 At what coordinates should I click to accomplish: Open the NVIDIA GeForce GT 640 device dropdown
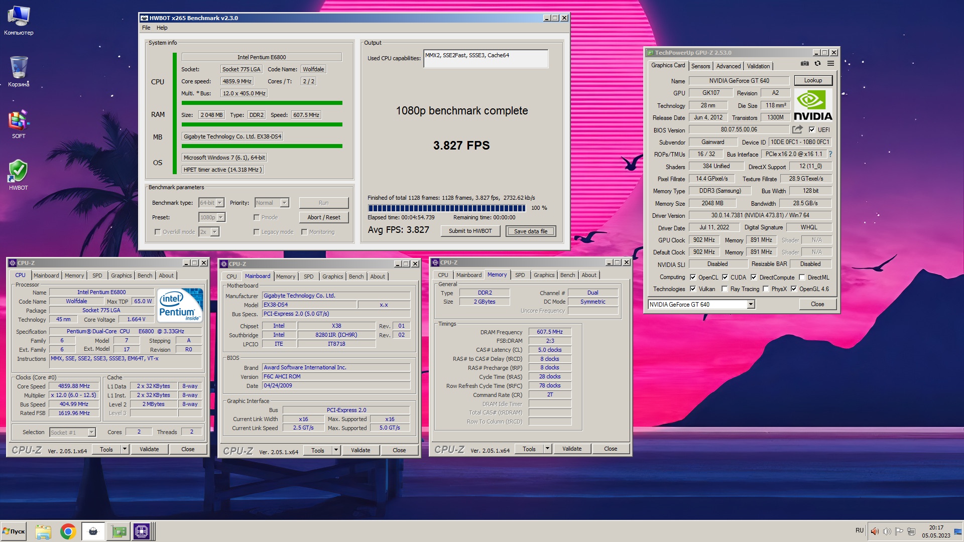point(701,304)
